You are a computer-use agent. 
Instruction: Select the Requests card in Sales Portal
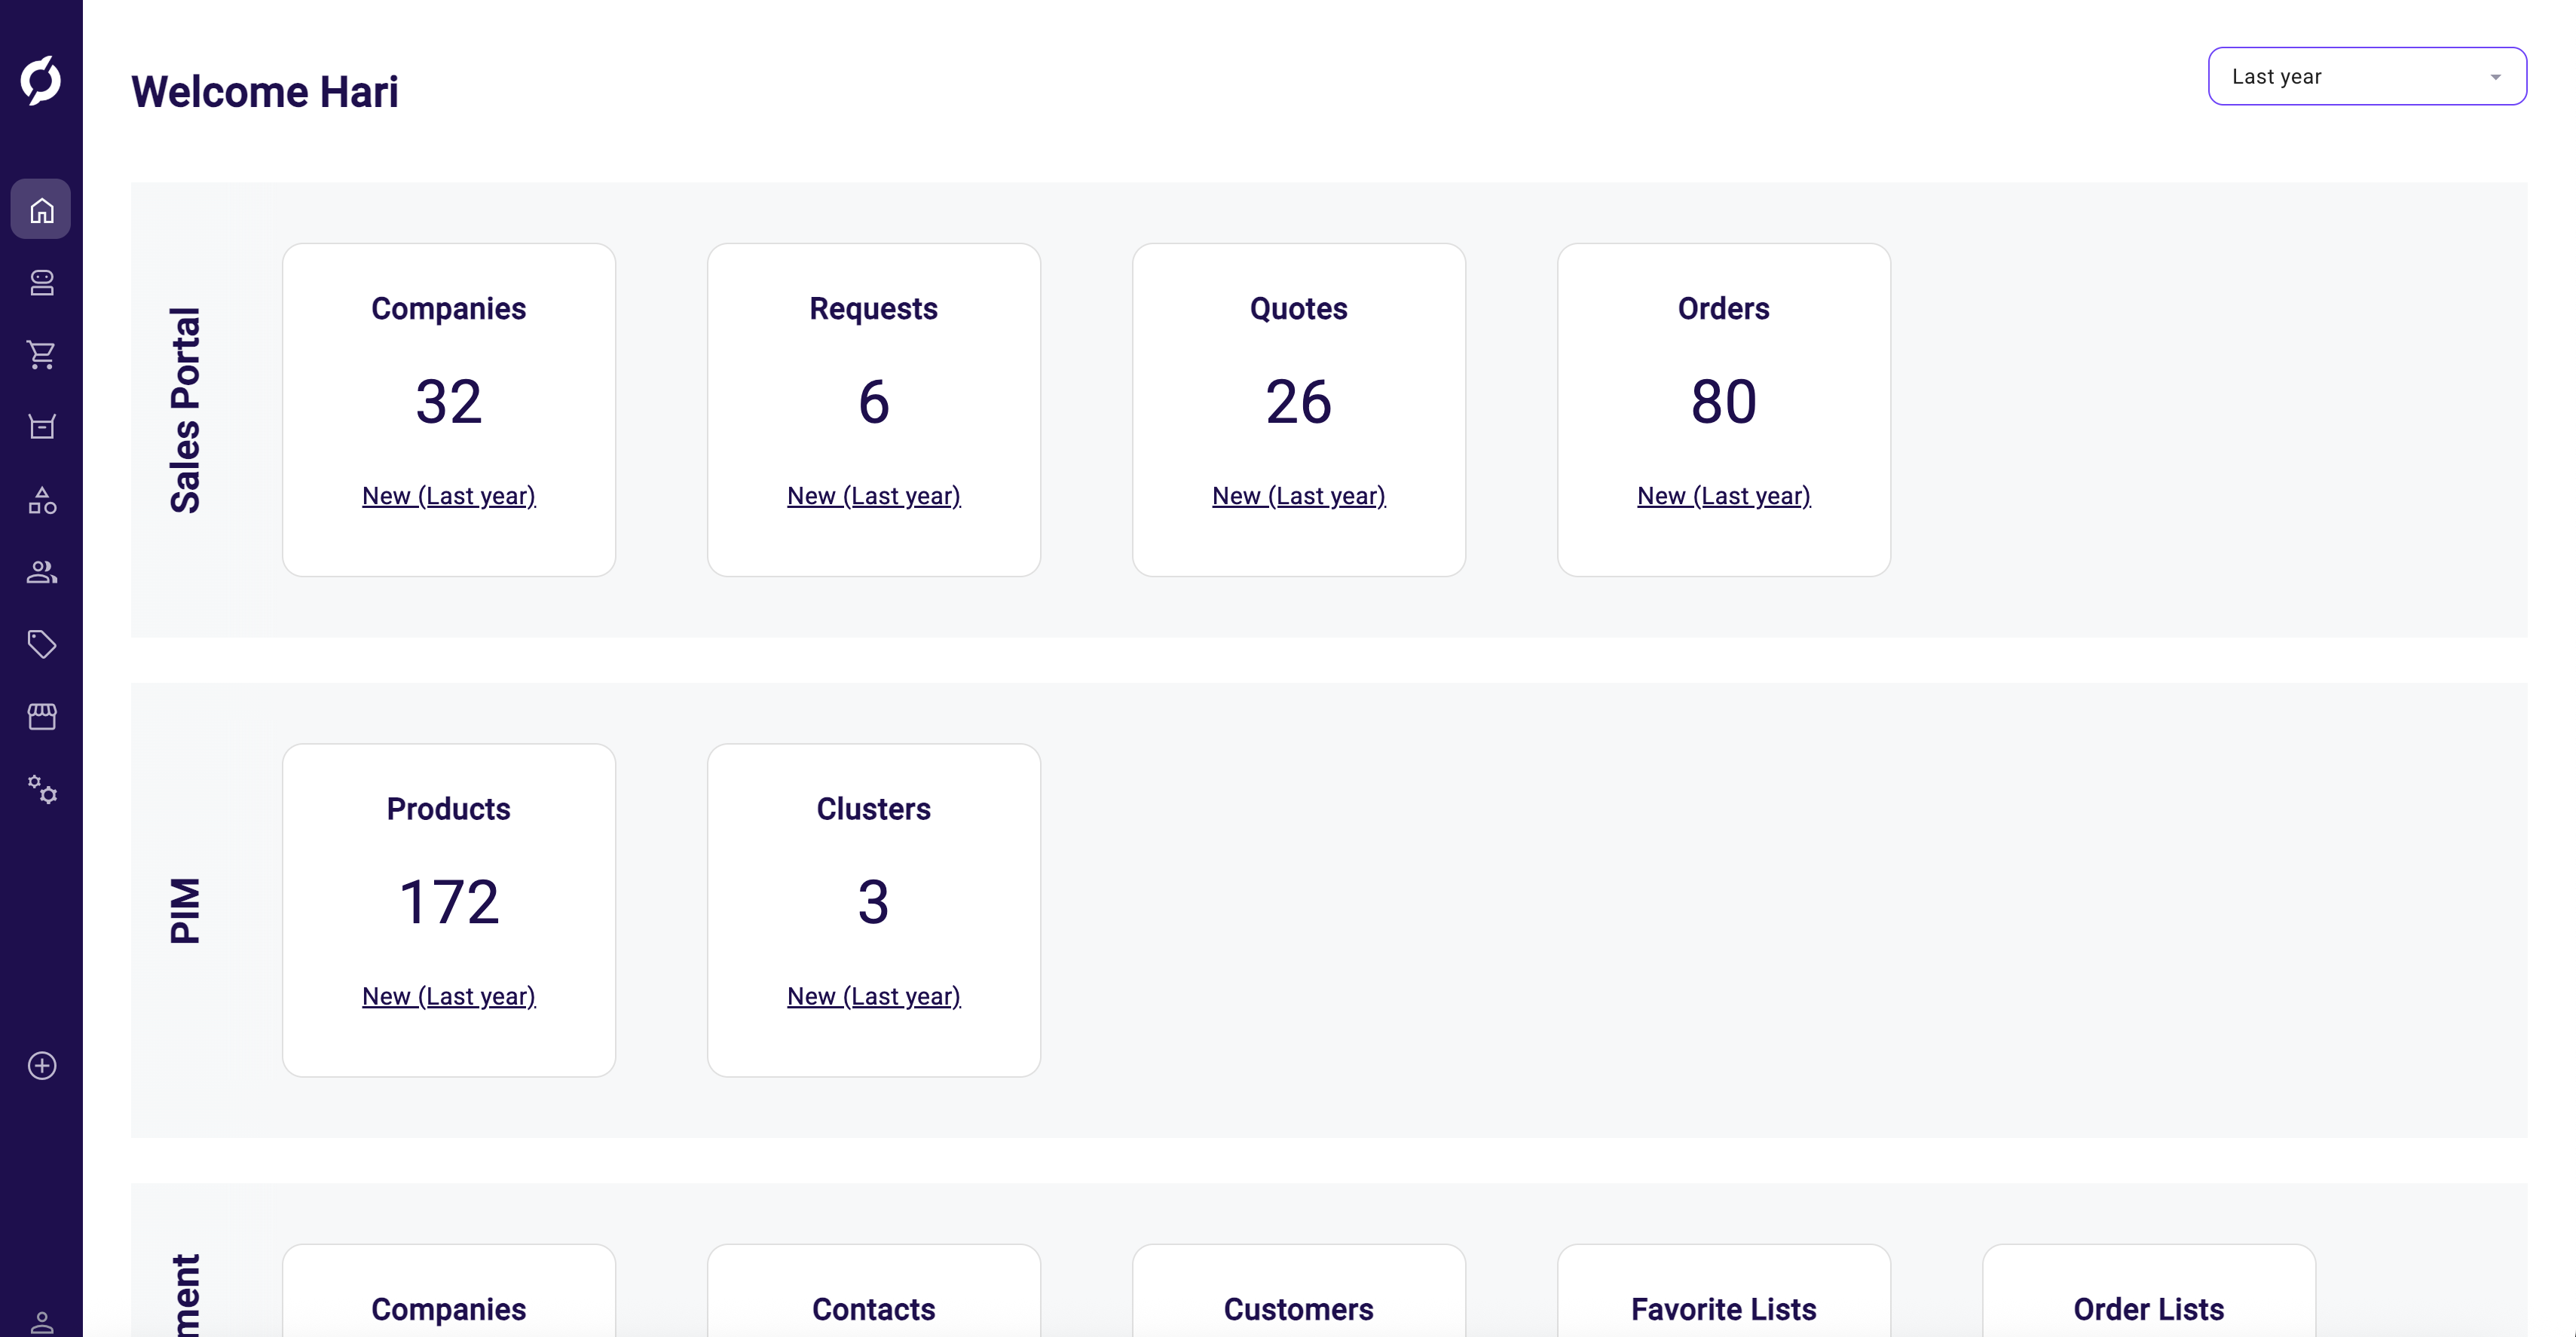pos(873,409)
